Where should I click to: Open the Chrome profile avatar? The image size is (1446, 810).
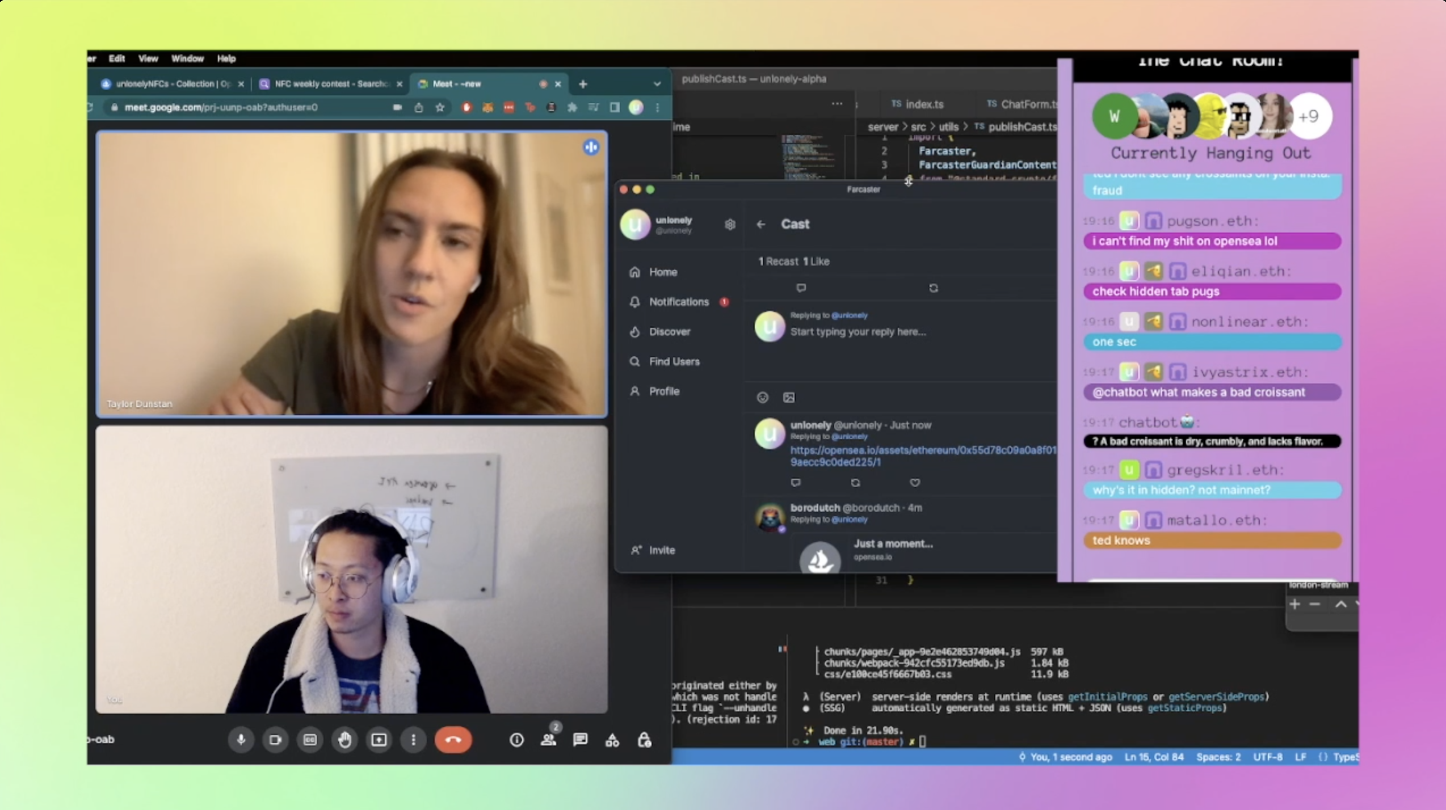pyautogui.click(x=636, y=107)
